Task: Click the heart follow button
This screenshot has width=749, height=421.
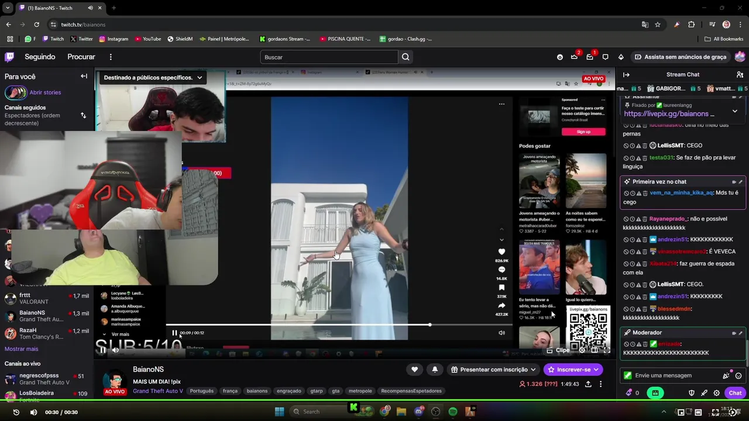Action: pyautogui.click(x=414, y=370)
